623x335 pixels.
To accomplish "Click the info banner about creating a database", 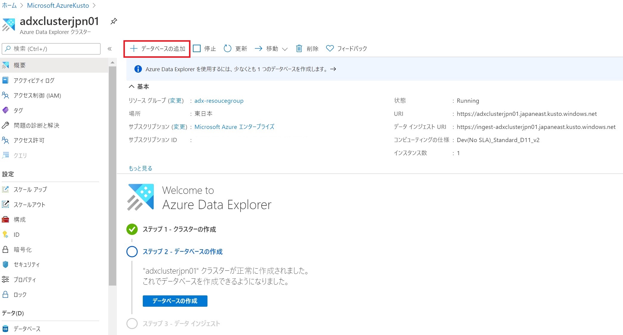I will 375,69.
